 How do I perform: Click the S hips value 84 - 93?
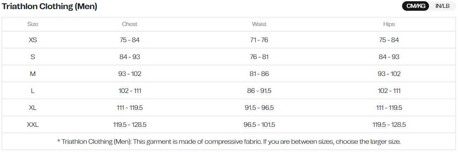coord(389,57)
